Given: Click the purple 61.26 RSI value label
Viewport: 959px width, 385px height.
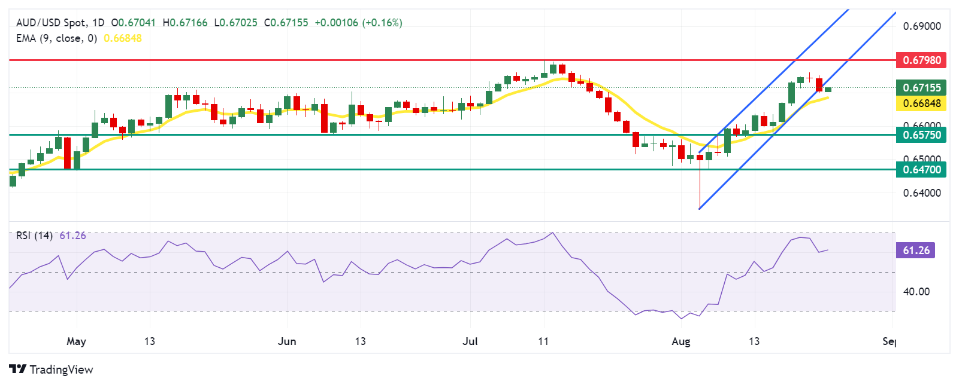Looking at the screenshot, I should tap(915, 250).
